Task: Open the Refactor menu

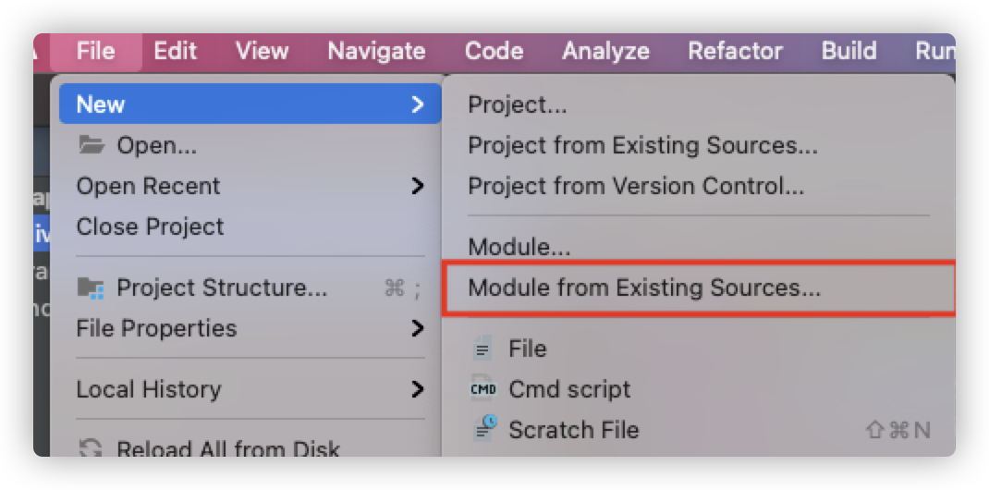Action: (x=735, y=51)
